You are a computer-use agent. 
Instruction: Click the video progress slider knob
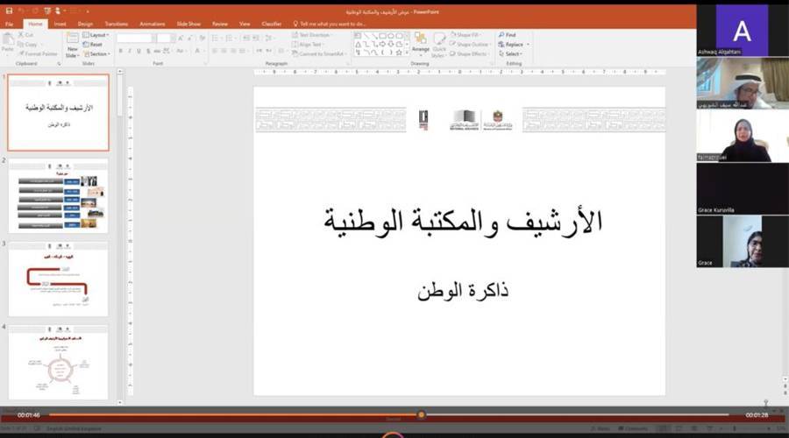[421, 415]
